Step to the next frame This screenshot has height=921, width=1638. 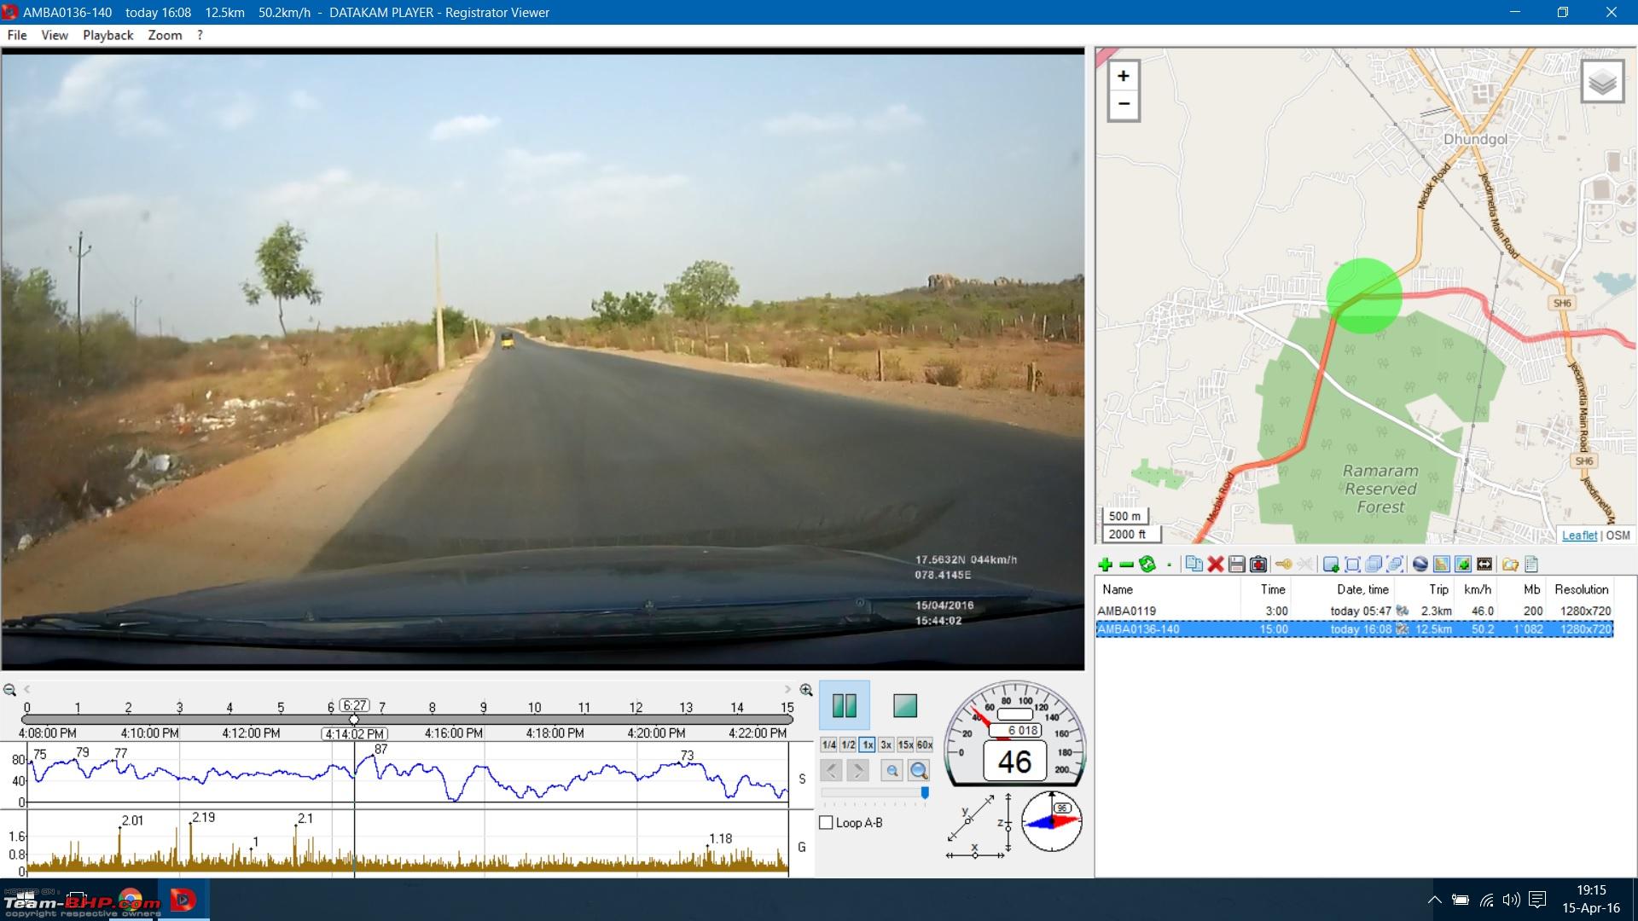click(857, 771)
